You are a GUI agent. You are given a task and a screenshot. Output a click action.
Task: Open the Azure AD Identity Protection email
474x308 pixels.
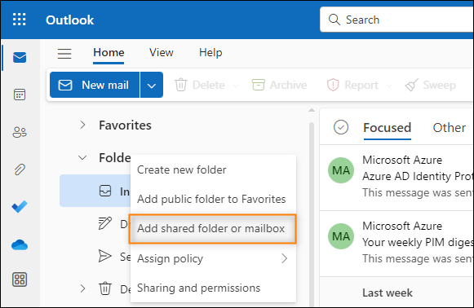(396, 178)
